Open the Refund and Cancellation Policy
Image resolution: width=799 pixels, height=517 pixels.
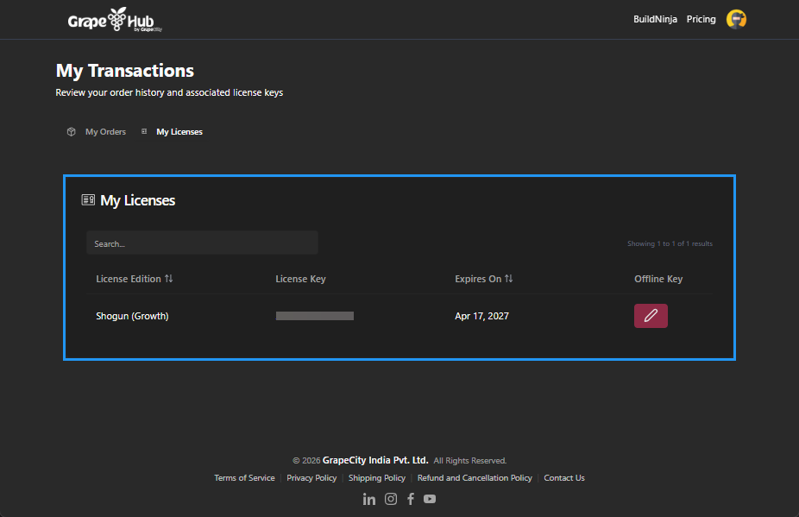coord(475,477)
